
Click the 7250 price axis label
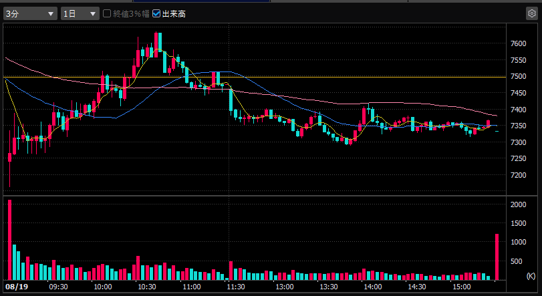point(518,158)
